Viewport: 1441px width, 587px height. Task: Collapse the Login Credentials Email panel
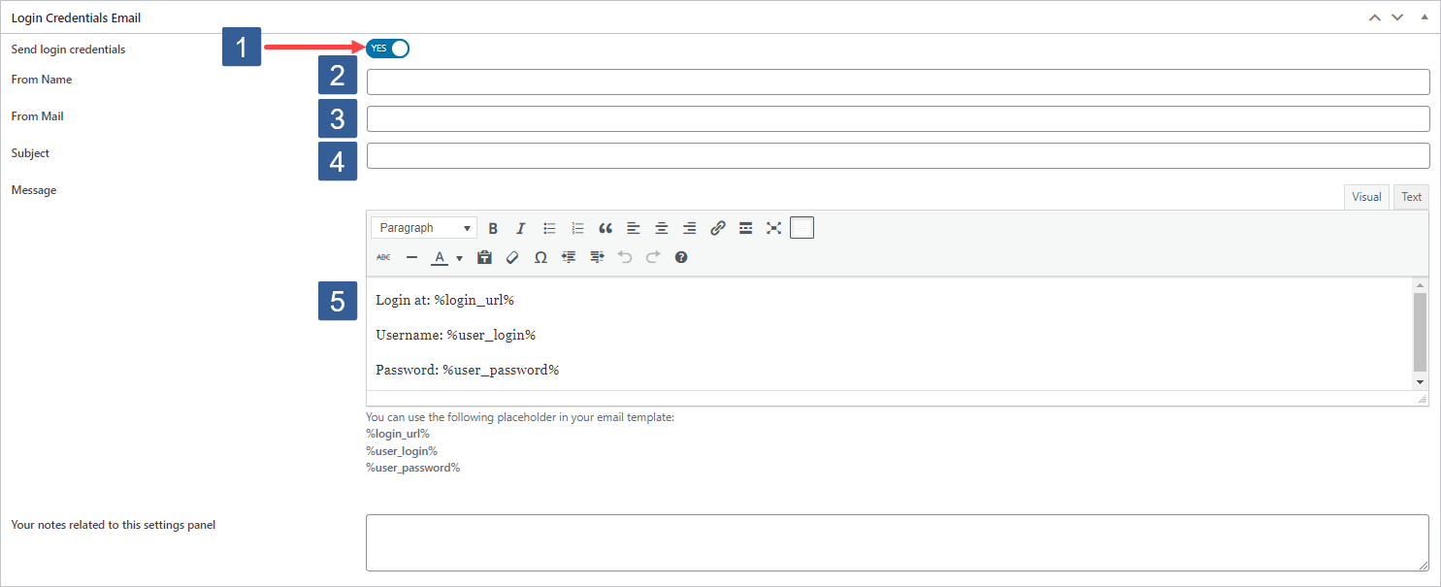[x=1425, y=16]
